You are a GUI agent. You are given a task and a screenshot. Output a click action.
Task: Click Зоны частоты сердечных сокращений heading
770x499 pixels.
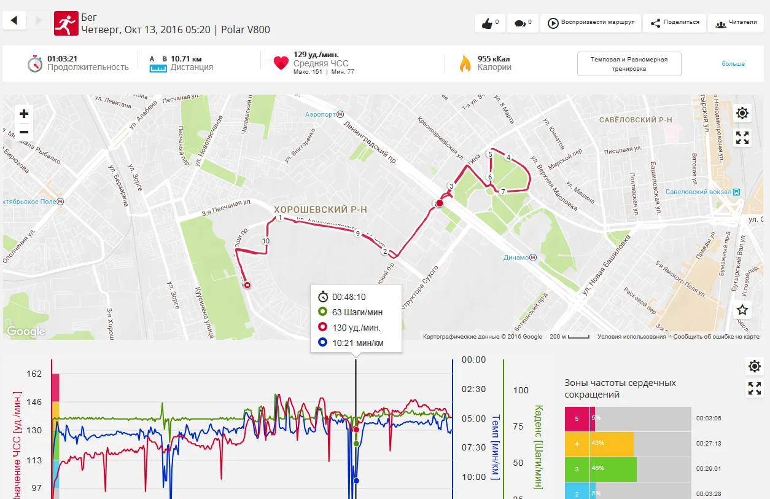[620, 388]
